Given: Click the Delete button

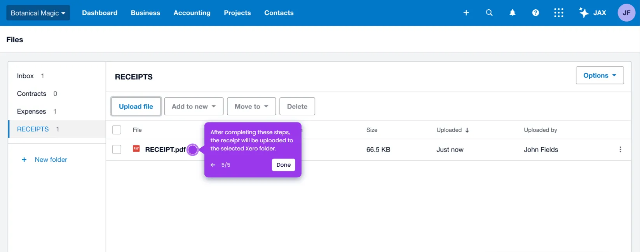Looking at the screenshot, I should click(x=297, y=106).
